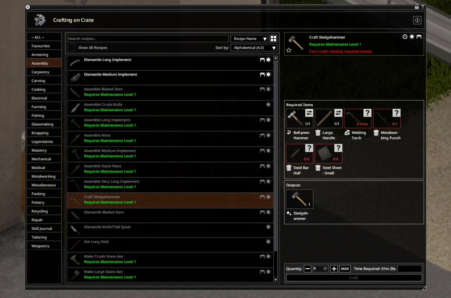
Task: Click the pin icon on the window title bar
Action: [423, 7]
